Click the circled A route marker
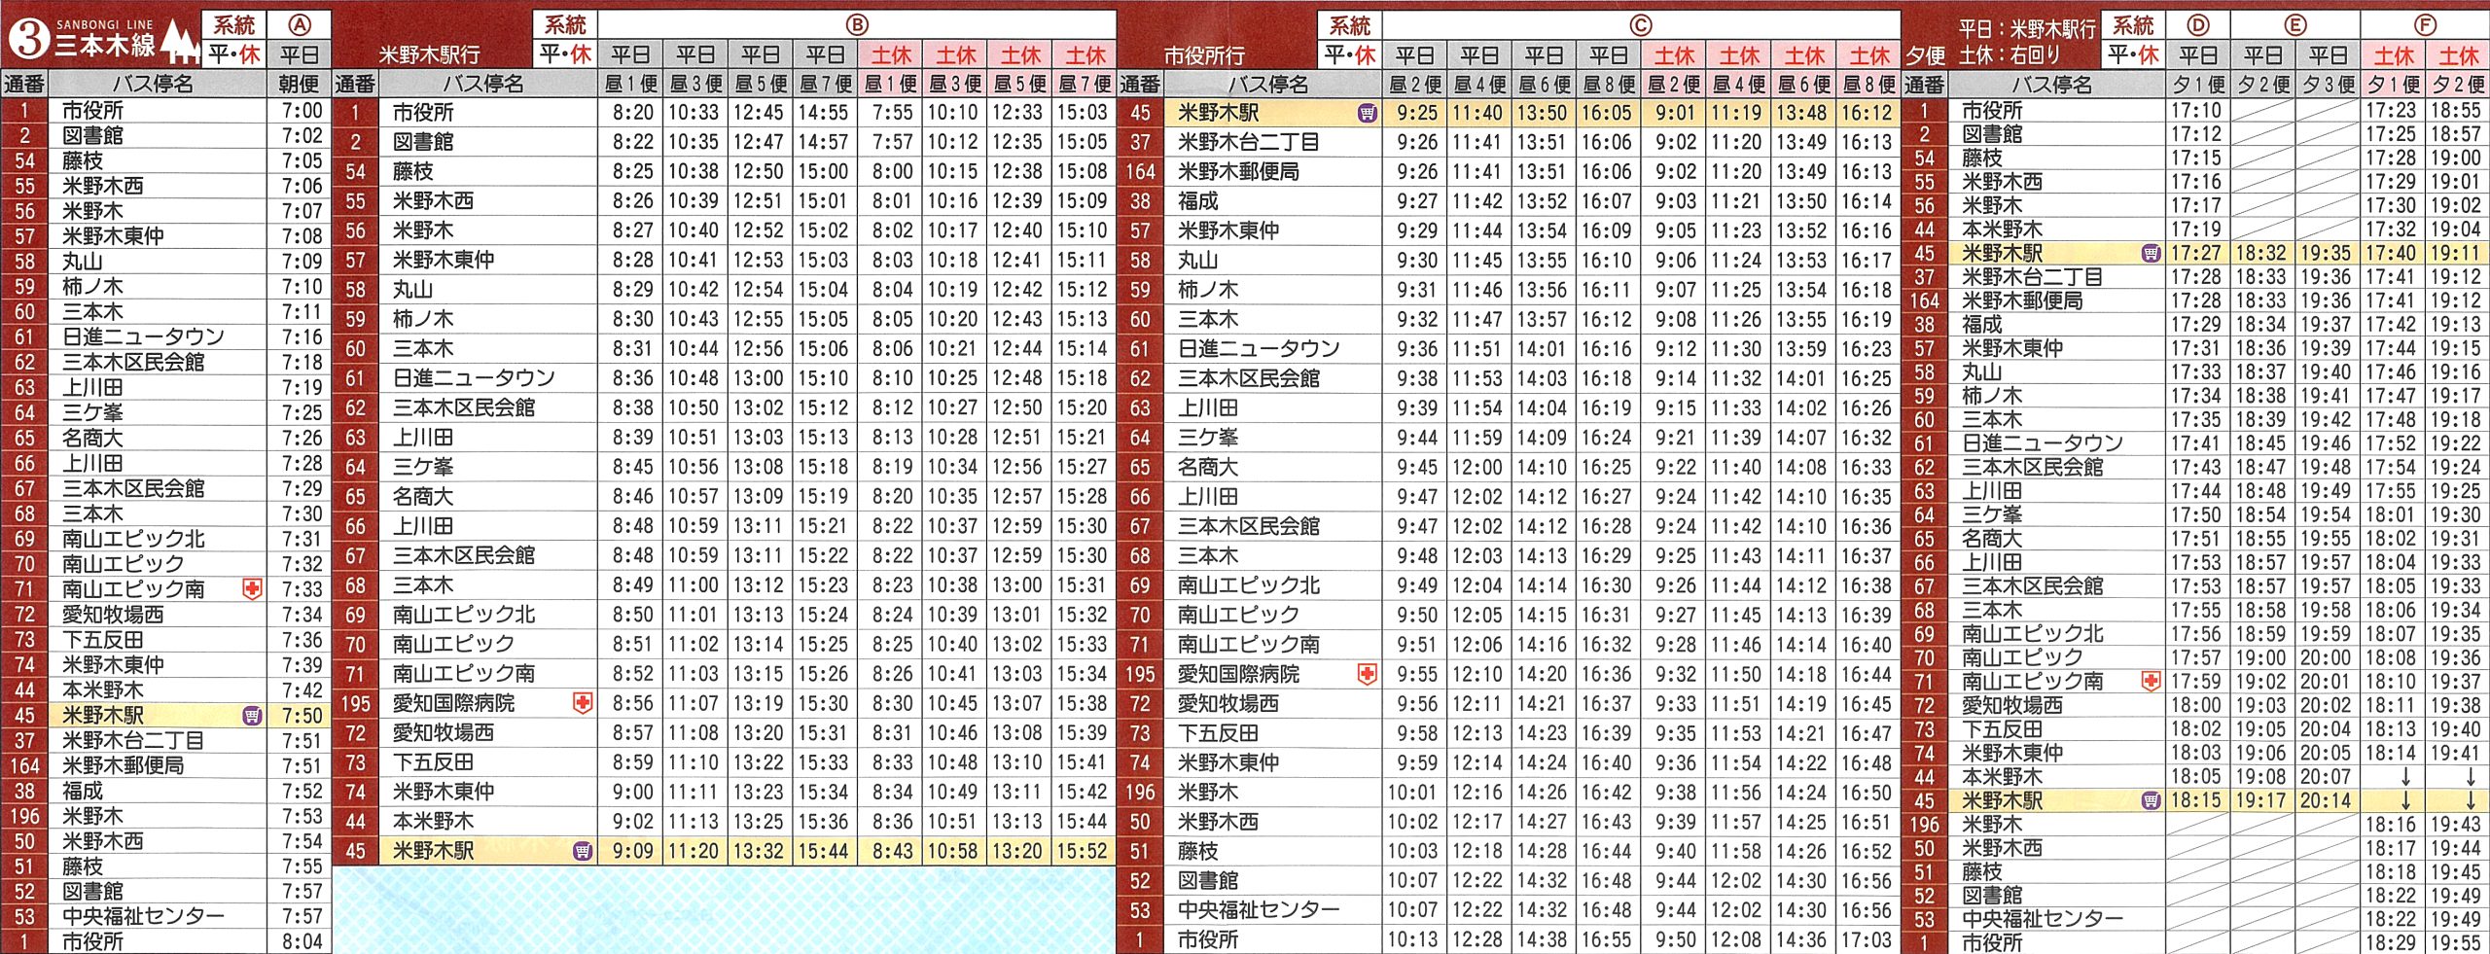 click(x=300, y=25)
